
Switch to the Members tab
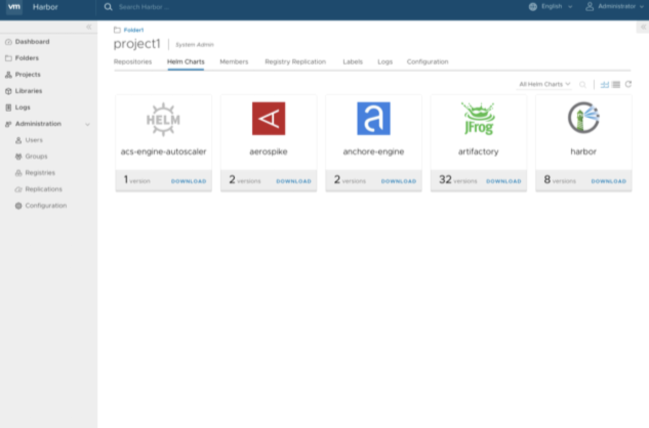(234, 62)
